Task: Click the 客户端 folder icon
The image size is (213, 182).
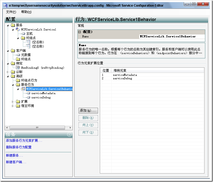Action: (13, 51)
